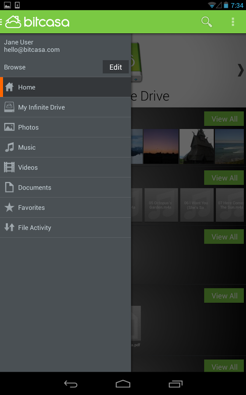This screenshot has height=395, width=246.
Task: Open the three-dot overflow menu
Action: 233,22
